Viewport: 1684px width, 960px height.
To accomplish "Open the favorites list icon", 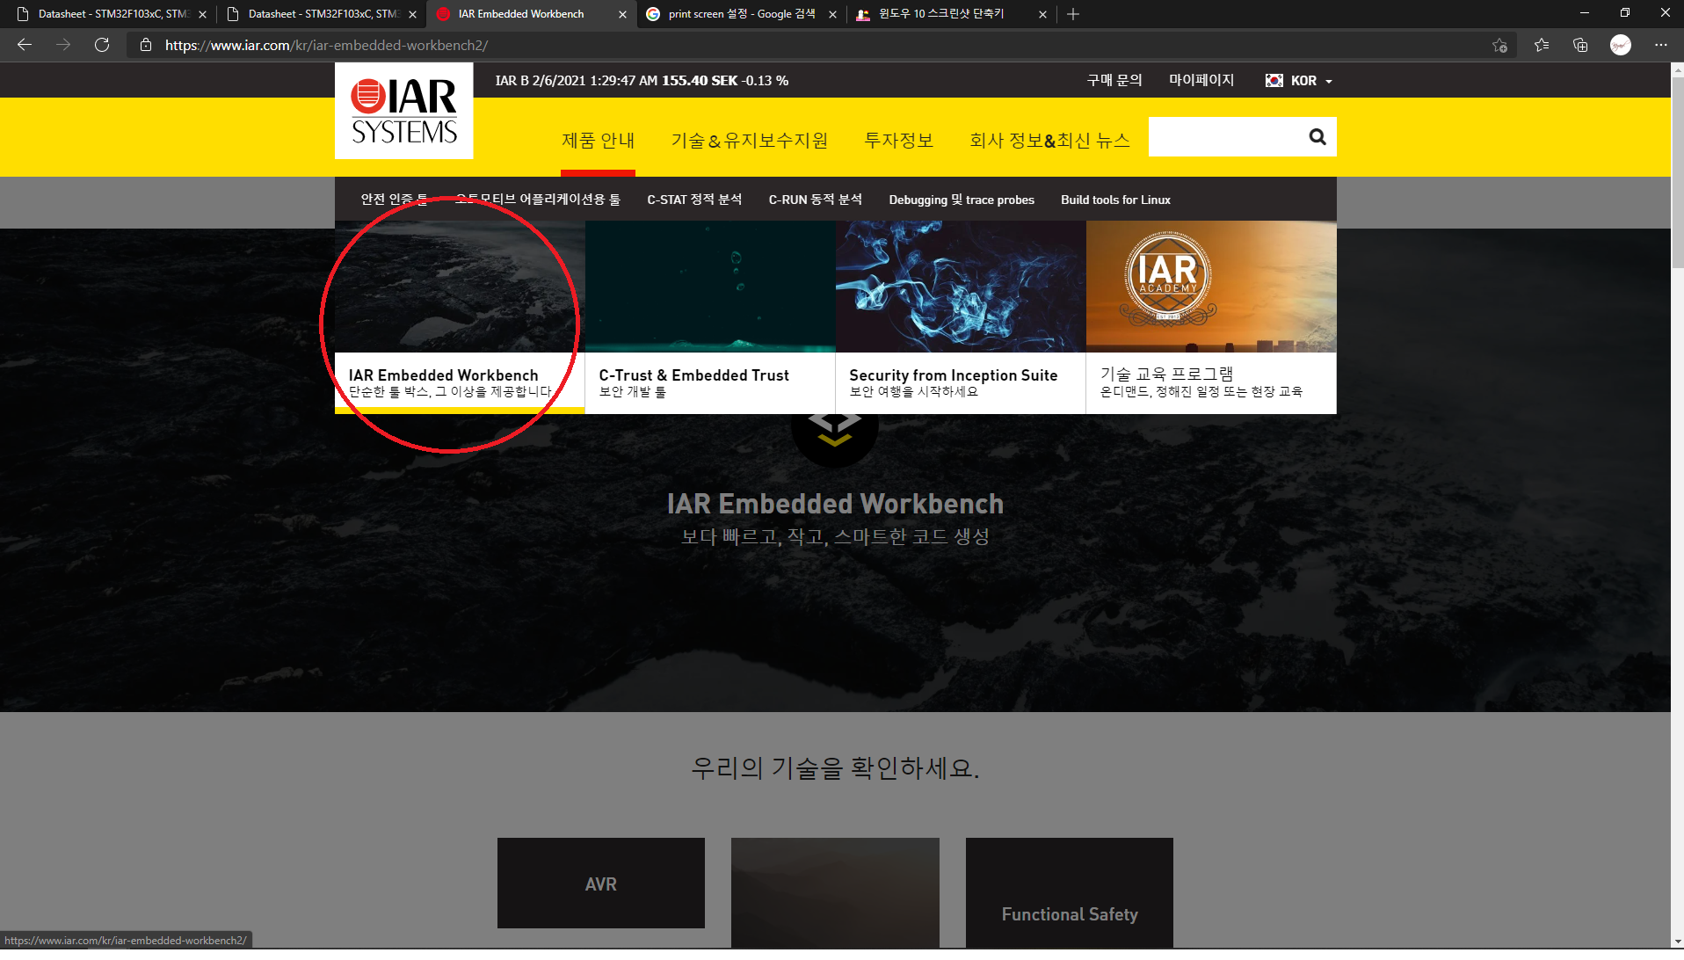I will tap(1542, 45).
